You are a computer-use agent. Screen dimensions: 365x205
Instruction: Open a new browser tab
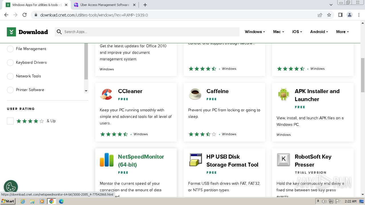[145, 5]
